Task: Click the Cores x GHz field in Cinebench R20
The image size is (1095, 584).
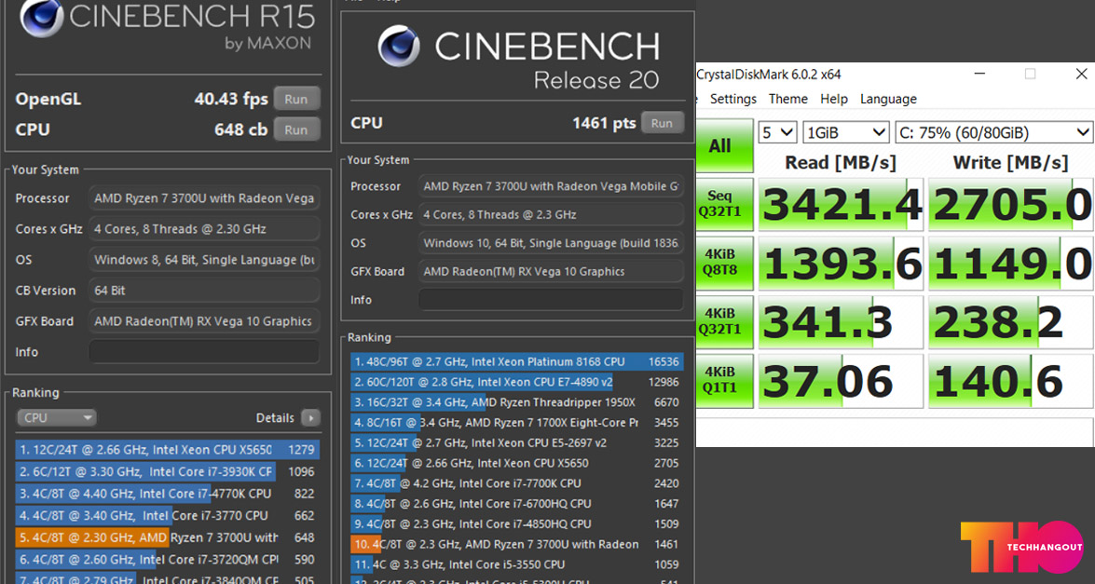Action: pyautogui.click(x=551, y=215)
